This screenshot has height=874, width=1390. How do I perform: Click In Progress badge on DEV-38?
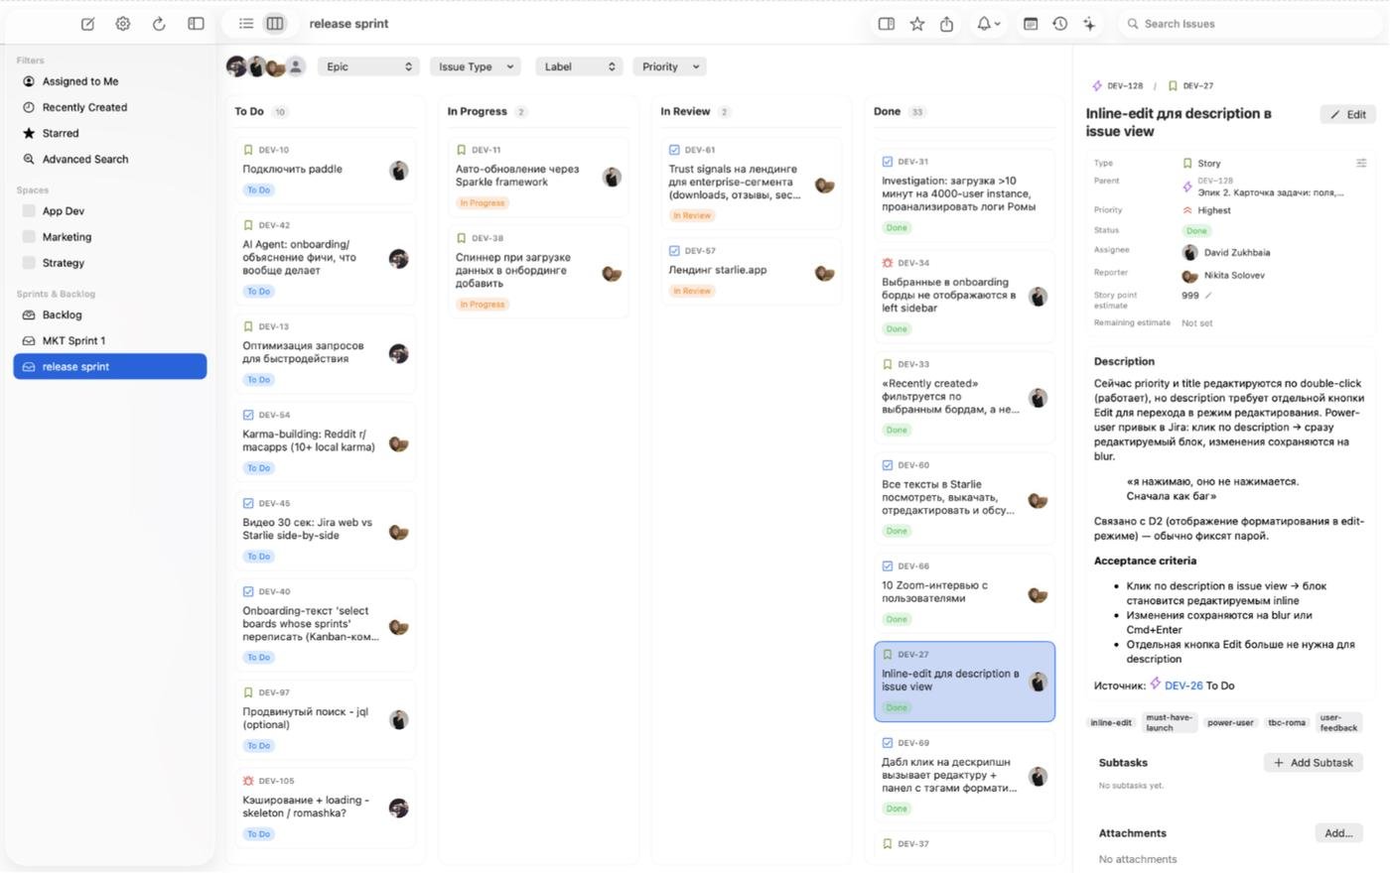coord(483,305)
